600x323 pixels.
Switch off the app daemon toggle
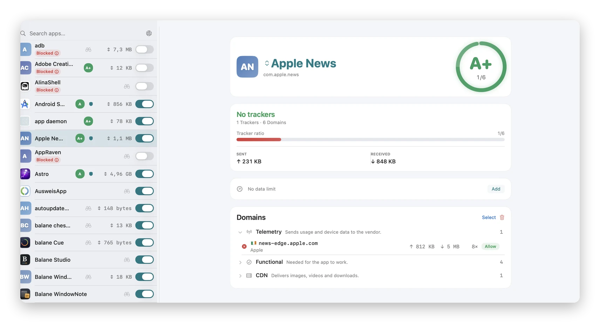point(144,121)
